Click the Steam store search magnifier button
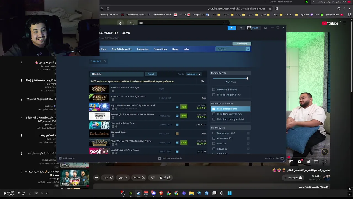The height and width of the screenshot is (199, 353). point(248,49)
